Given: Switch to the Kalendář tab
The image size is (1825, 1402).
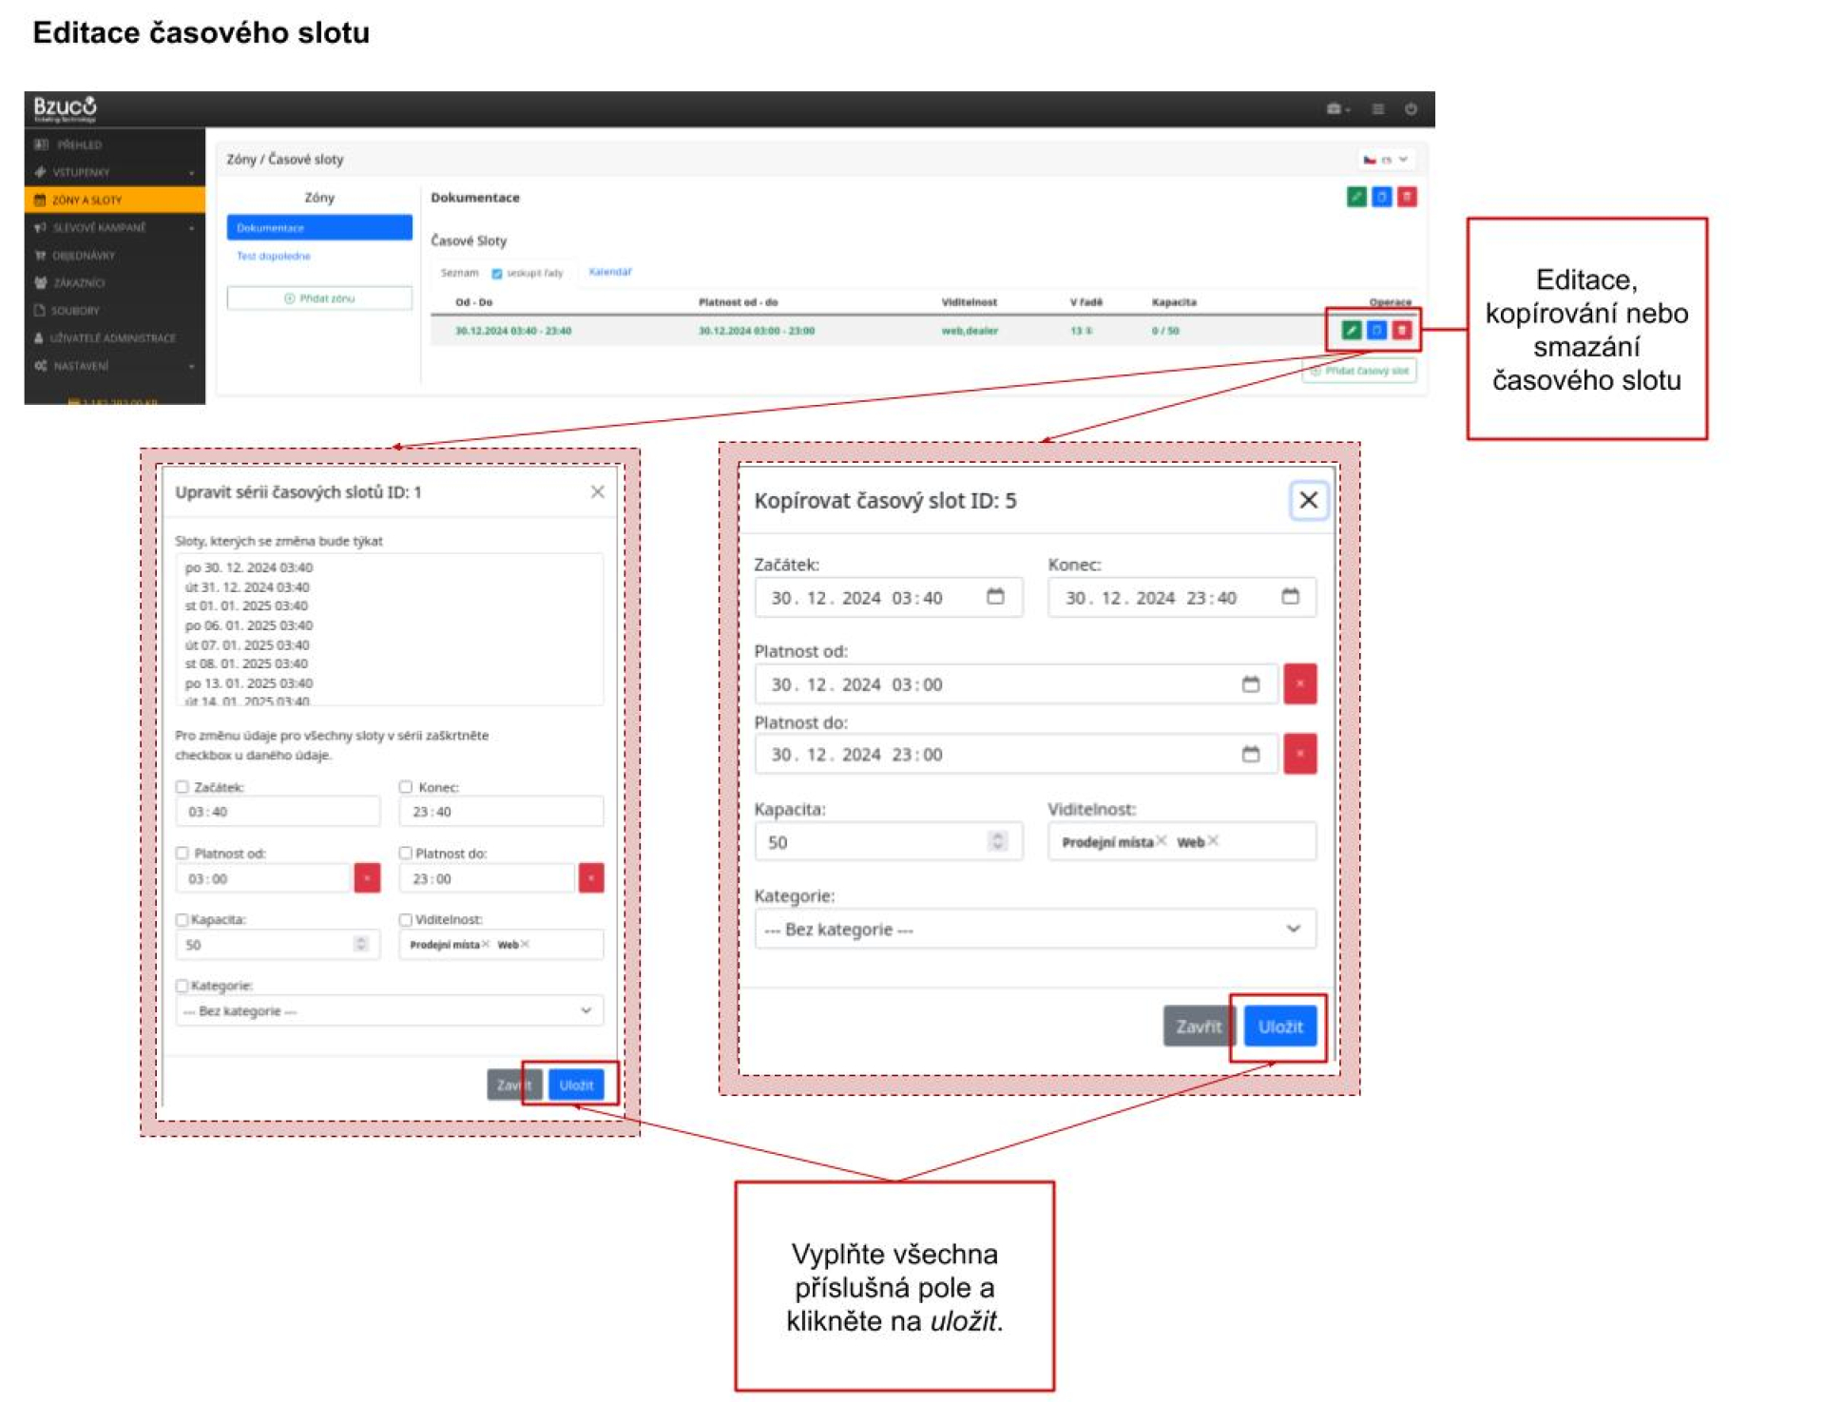Looking at the screenshot, I should click(x=609, y=272).
